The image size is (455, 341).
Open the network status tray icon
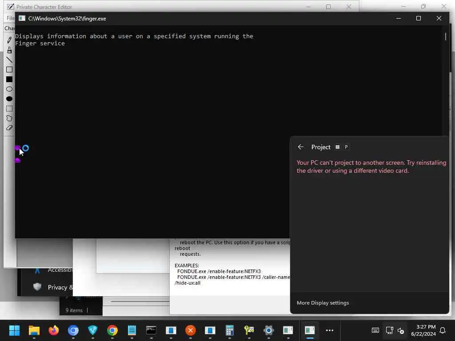[389, 330]
